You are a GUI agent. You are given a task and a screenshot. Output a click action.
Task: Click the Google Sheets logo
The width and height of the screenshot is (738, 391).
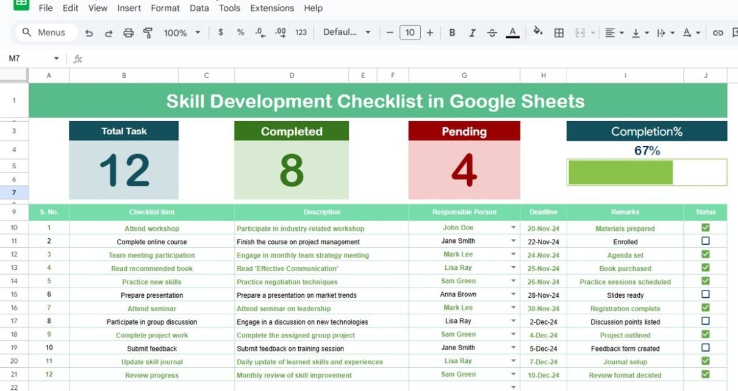(21, 4)
